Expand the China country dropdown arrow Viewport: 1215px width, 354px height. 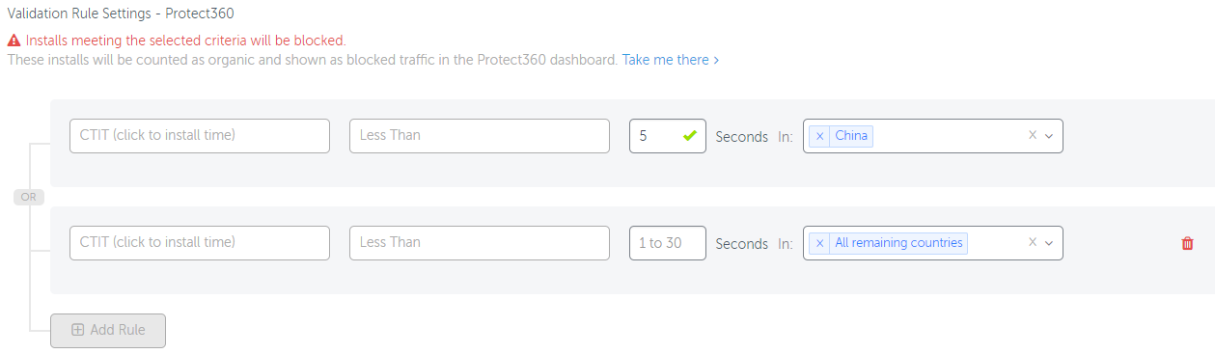pos(1049,136)
